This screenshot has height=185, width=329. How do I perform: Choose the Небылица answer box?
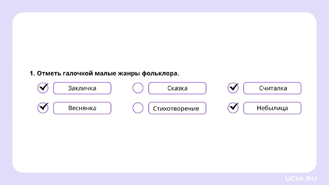pyautogui.click(x=272, y=108)
